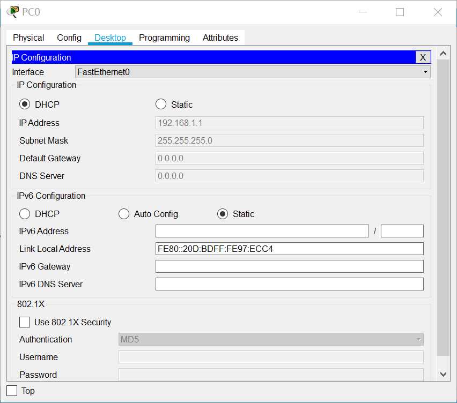Viewport: 457px width, 403px height.
Task: Click the Default Gateway field
Action: point(290,158)
